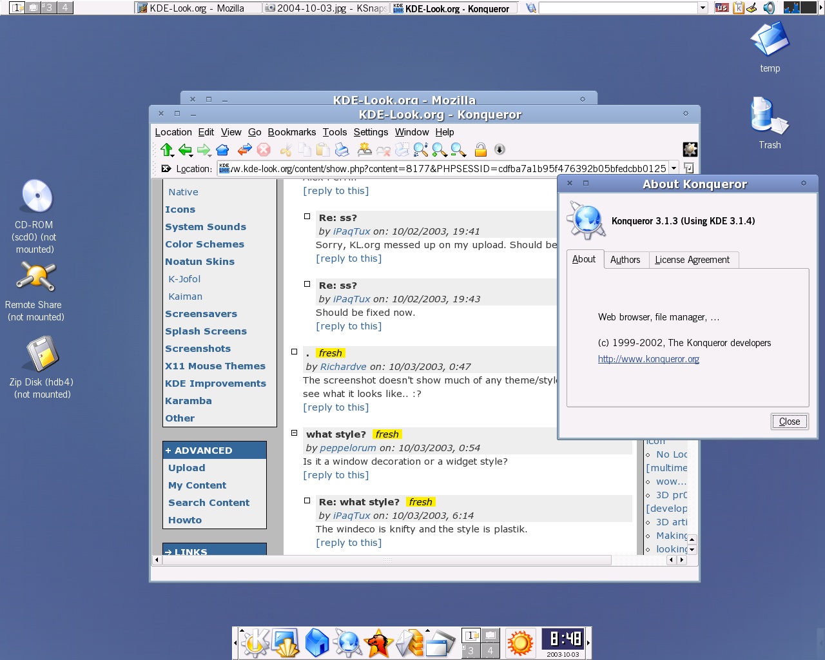Click the window list icon in panel

click(440, 643)
